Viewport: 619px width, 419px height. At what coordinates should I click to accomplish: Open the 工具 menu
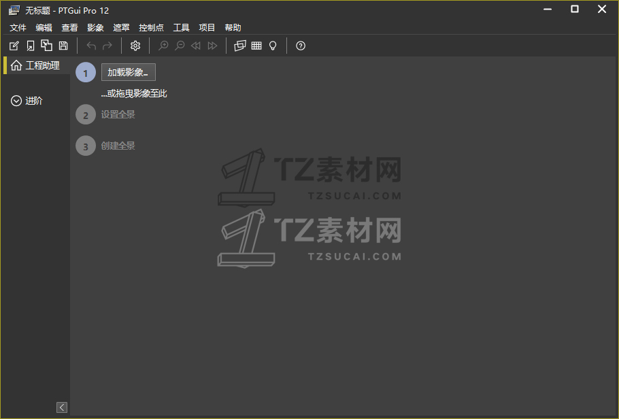(181, 28)
